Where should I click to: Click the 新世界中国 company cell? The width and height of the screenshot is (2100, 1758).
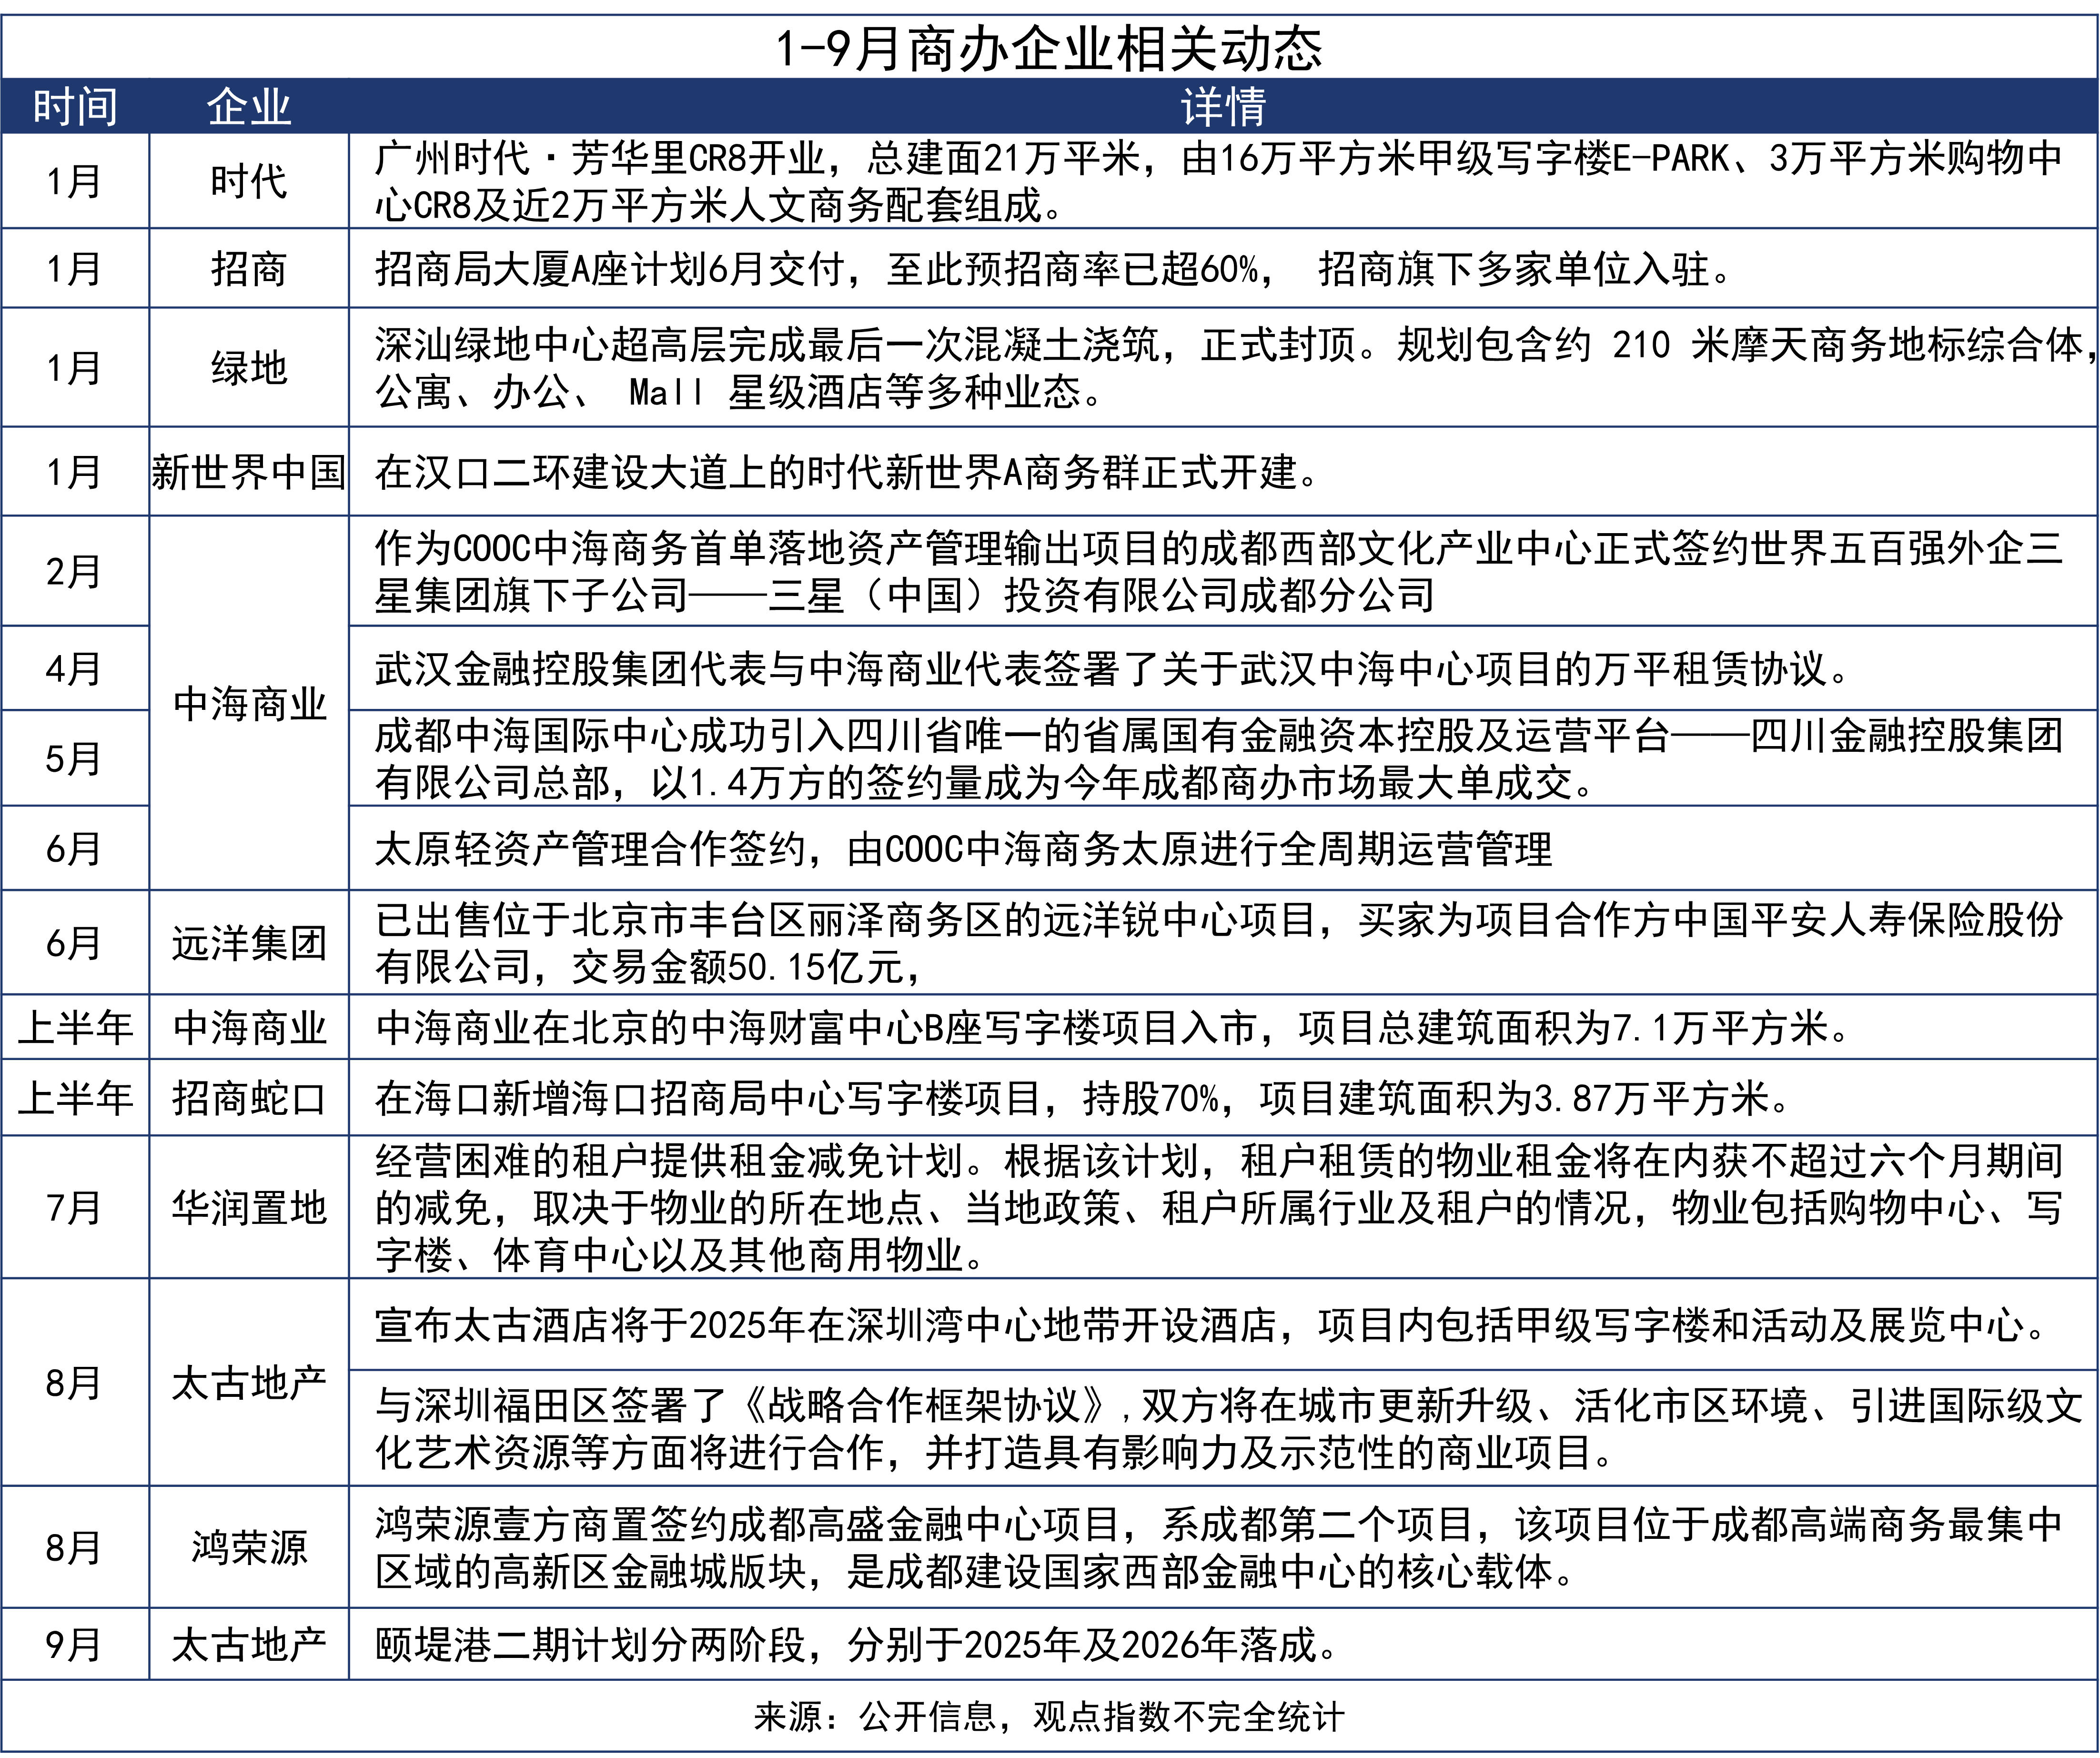click(249, 471)
